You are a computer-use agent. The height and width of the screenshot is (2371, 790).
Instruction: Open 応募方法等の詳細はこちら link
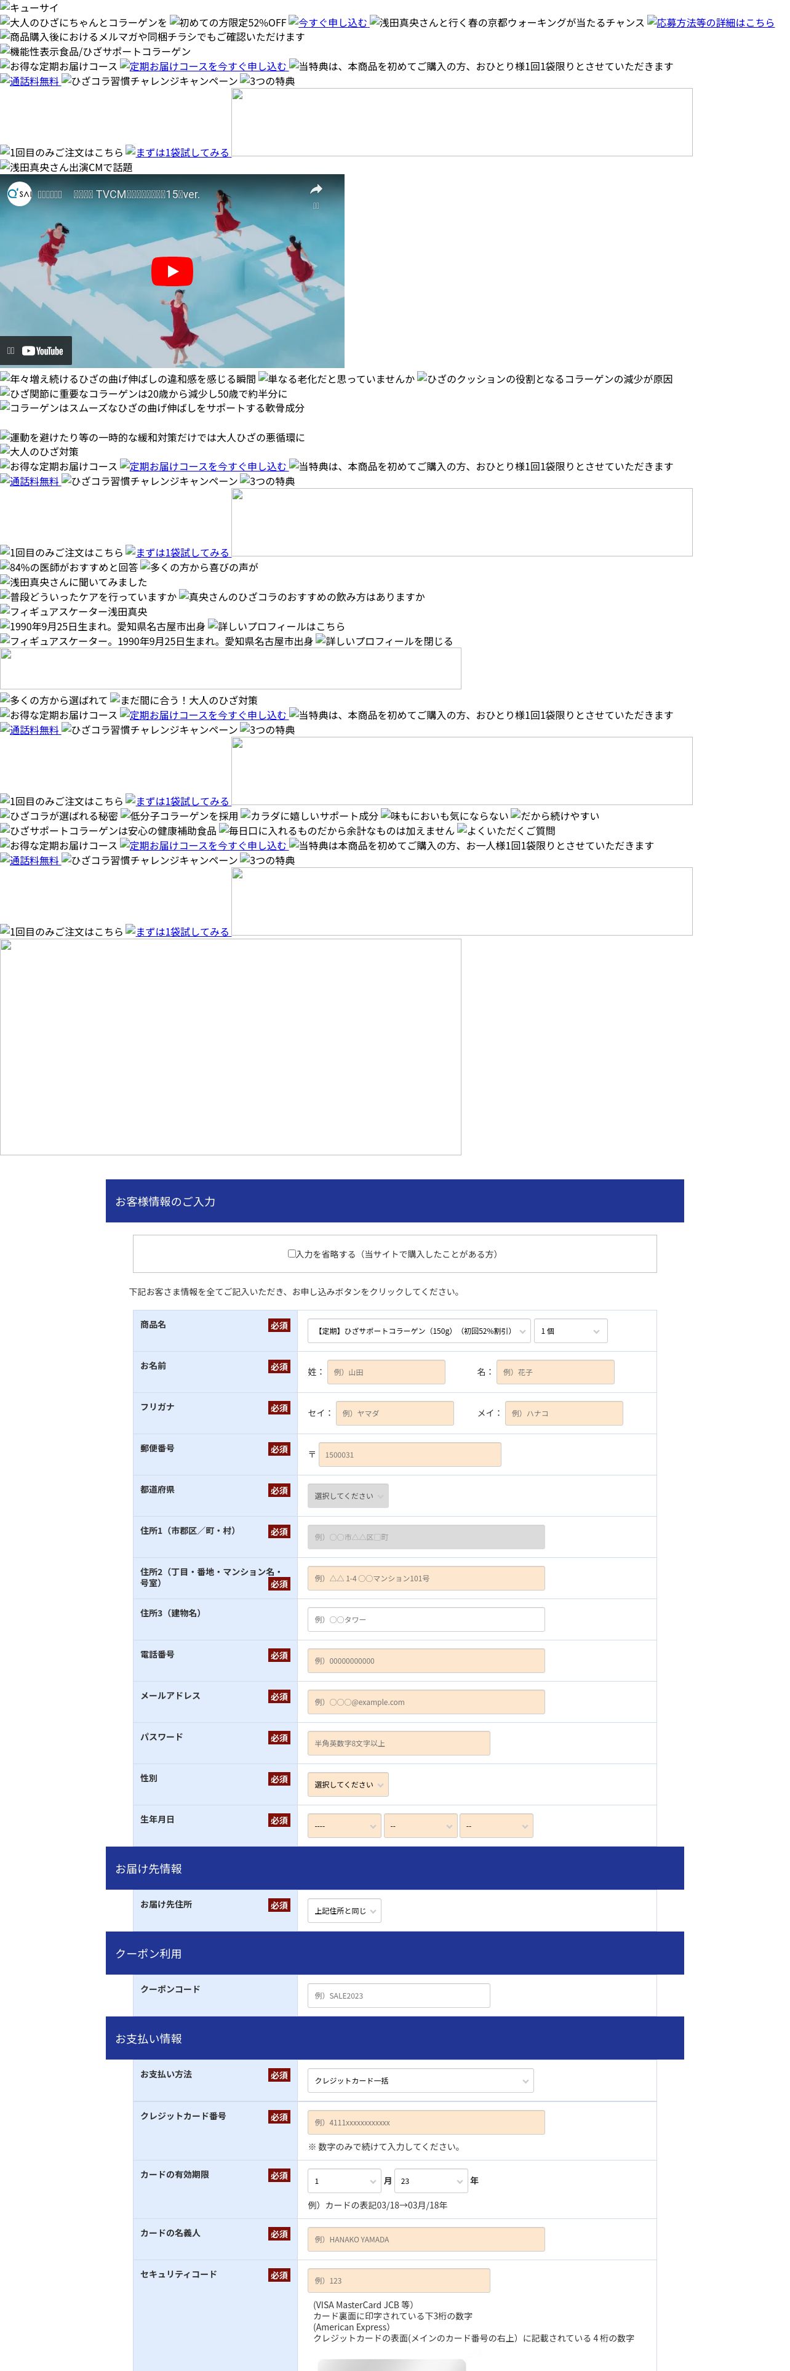(x=711, y=22)
